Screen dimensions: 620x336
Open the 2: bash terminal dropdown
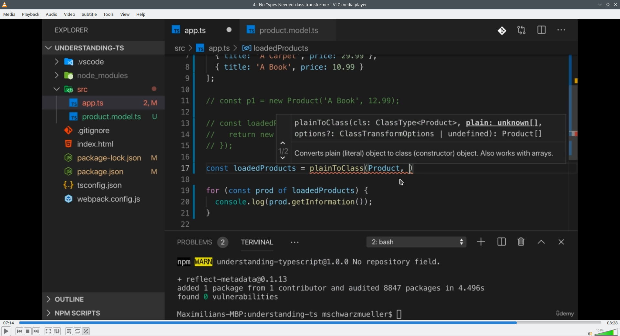pyautogui.click(x=416, y=242)
